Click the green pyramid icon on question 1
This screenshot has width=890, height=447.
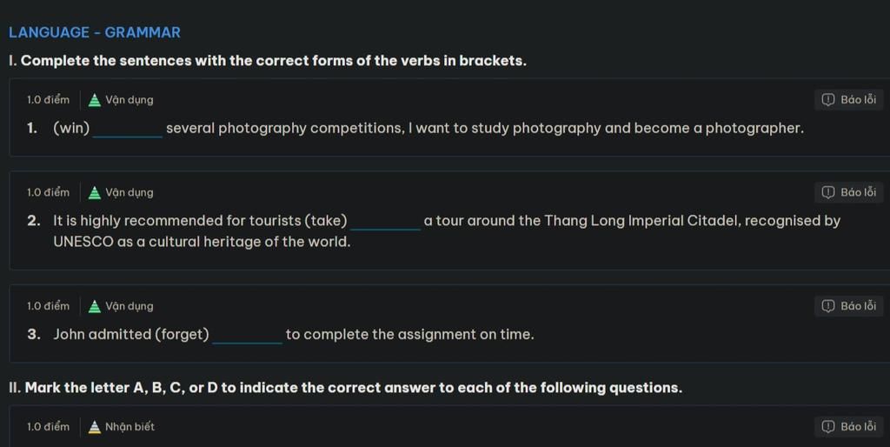coord(95,100)
